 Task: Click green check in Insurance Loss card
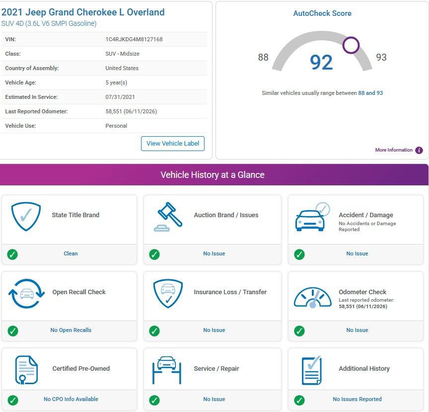point(154,331)
